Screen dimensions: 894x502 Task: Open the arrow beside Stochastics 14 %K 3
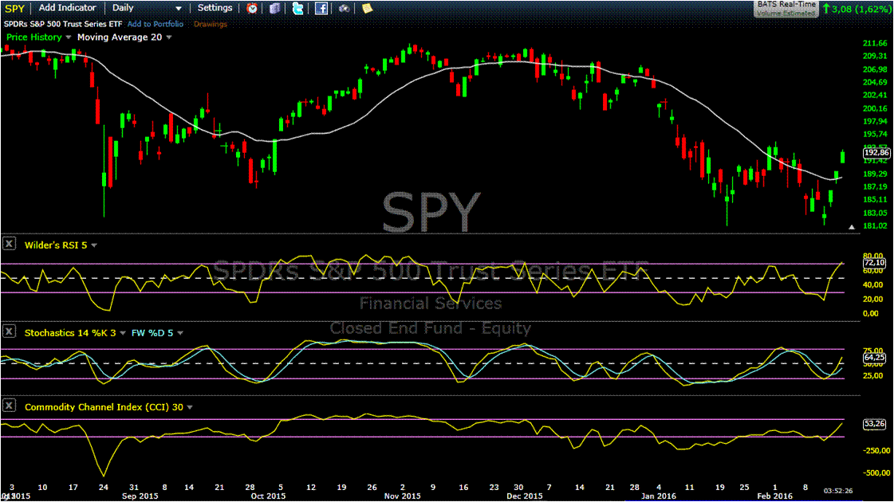point(123,333)
